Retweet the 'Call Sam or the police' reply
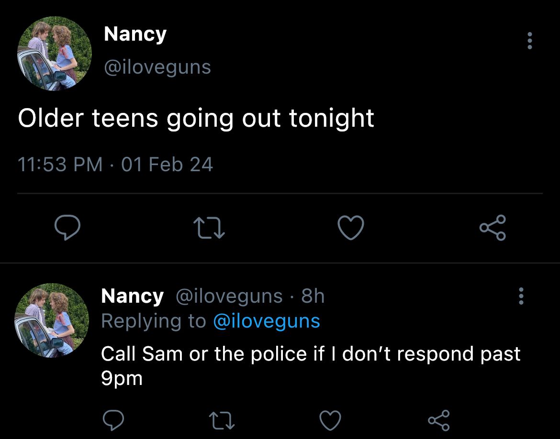This screenshot has height=439, width=560. (x=222, y=420)
